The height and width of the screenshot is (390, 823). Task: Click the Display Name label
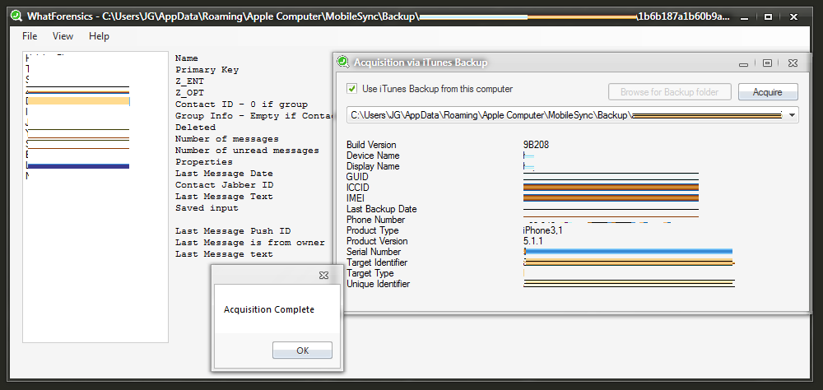373,166
